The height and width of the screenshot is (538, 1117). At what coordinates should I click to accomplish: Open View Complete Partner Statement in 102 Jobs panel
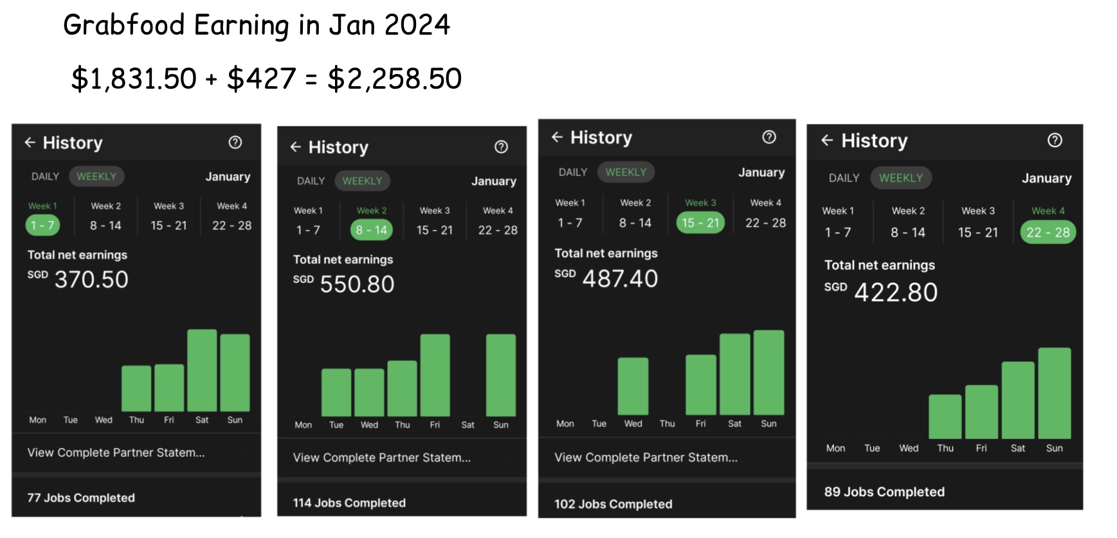tap(646, 458)
